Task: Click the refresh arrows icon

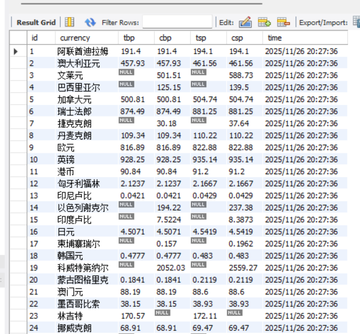Action: pyautogui.click(x=90, y=22)
